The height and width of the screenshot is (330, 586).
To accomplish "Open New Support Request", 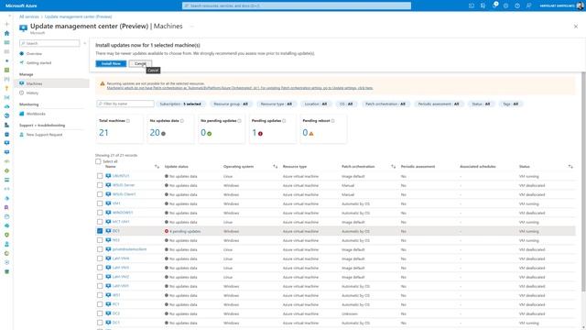I will (x=44, y=135).
